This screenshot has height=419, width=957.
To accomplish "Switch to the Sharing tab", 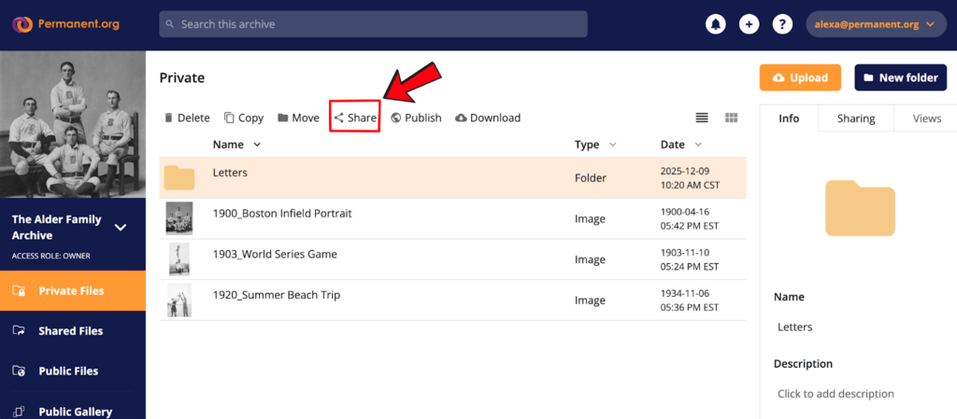I will pyautogui.click(x=855, y=119).
